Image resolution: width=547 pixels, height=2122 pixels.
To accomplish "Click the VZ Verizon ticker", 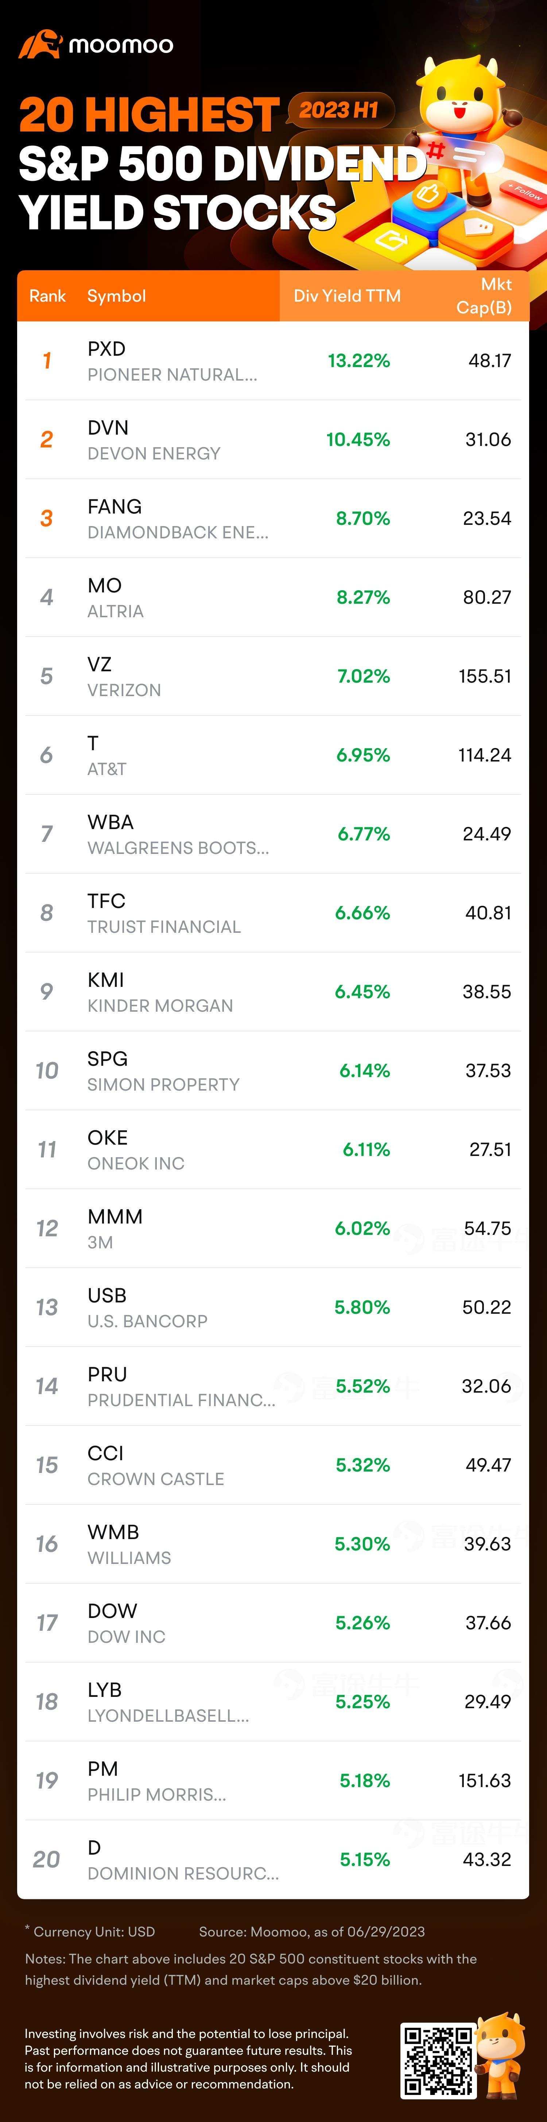I will point(100,665).
